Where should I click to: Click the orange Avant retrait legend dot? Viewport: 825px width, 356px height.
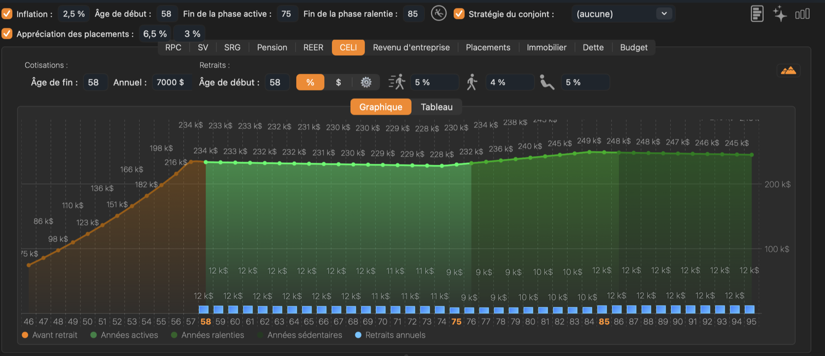point(25,335)
